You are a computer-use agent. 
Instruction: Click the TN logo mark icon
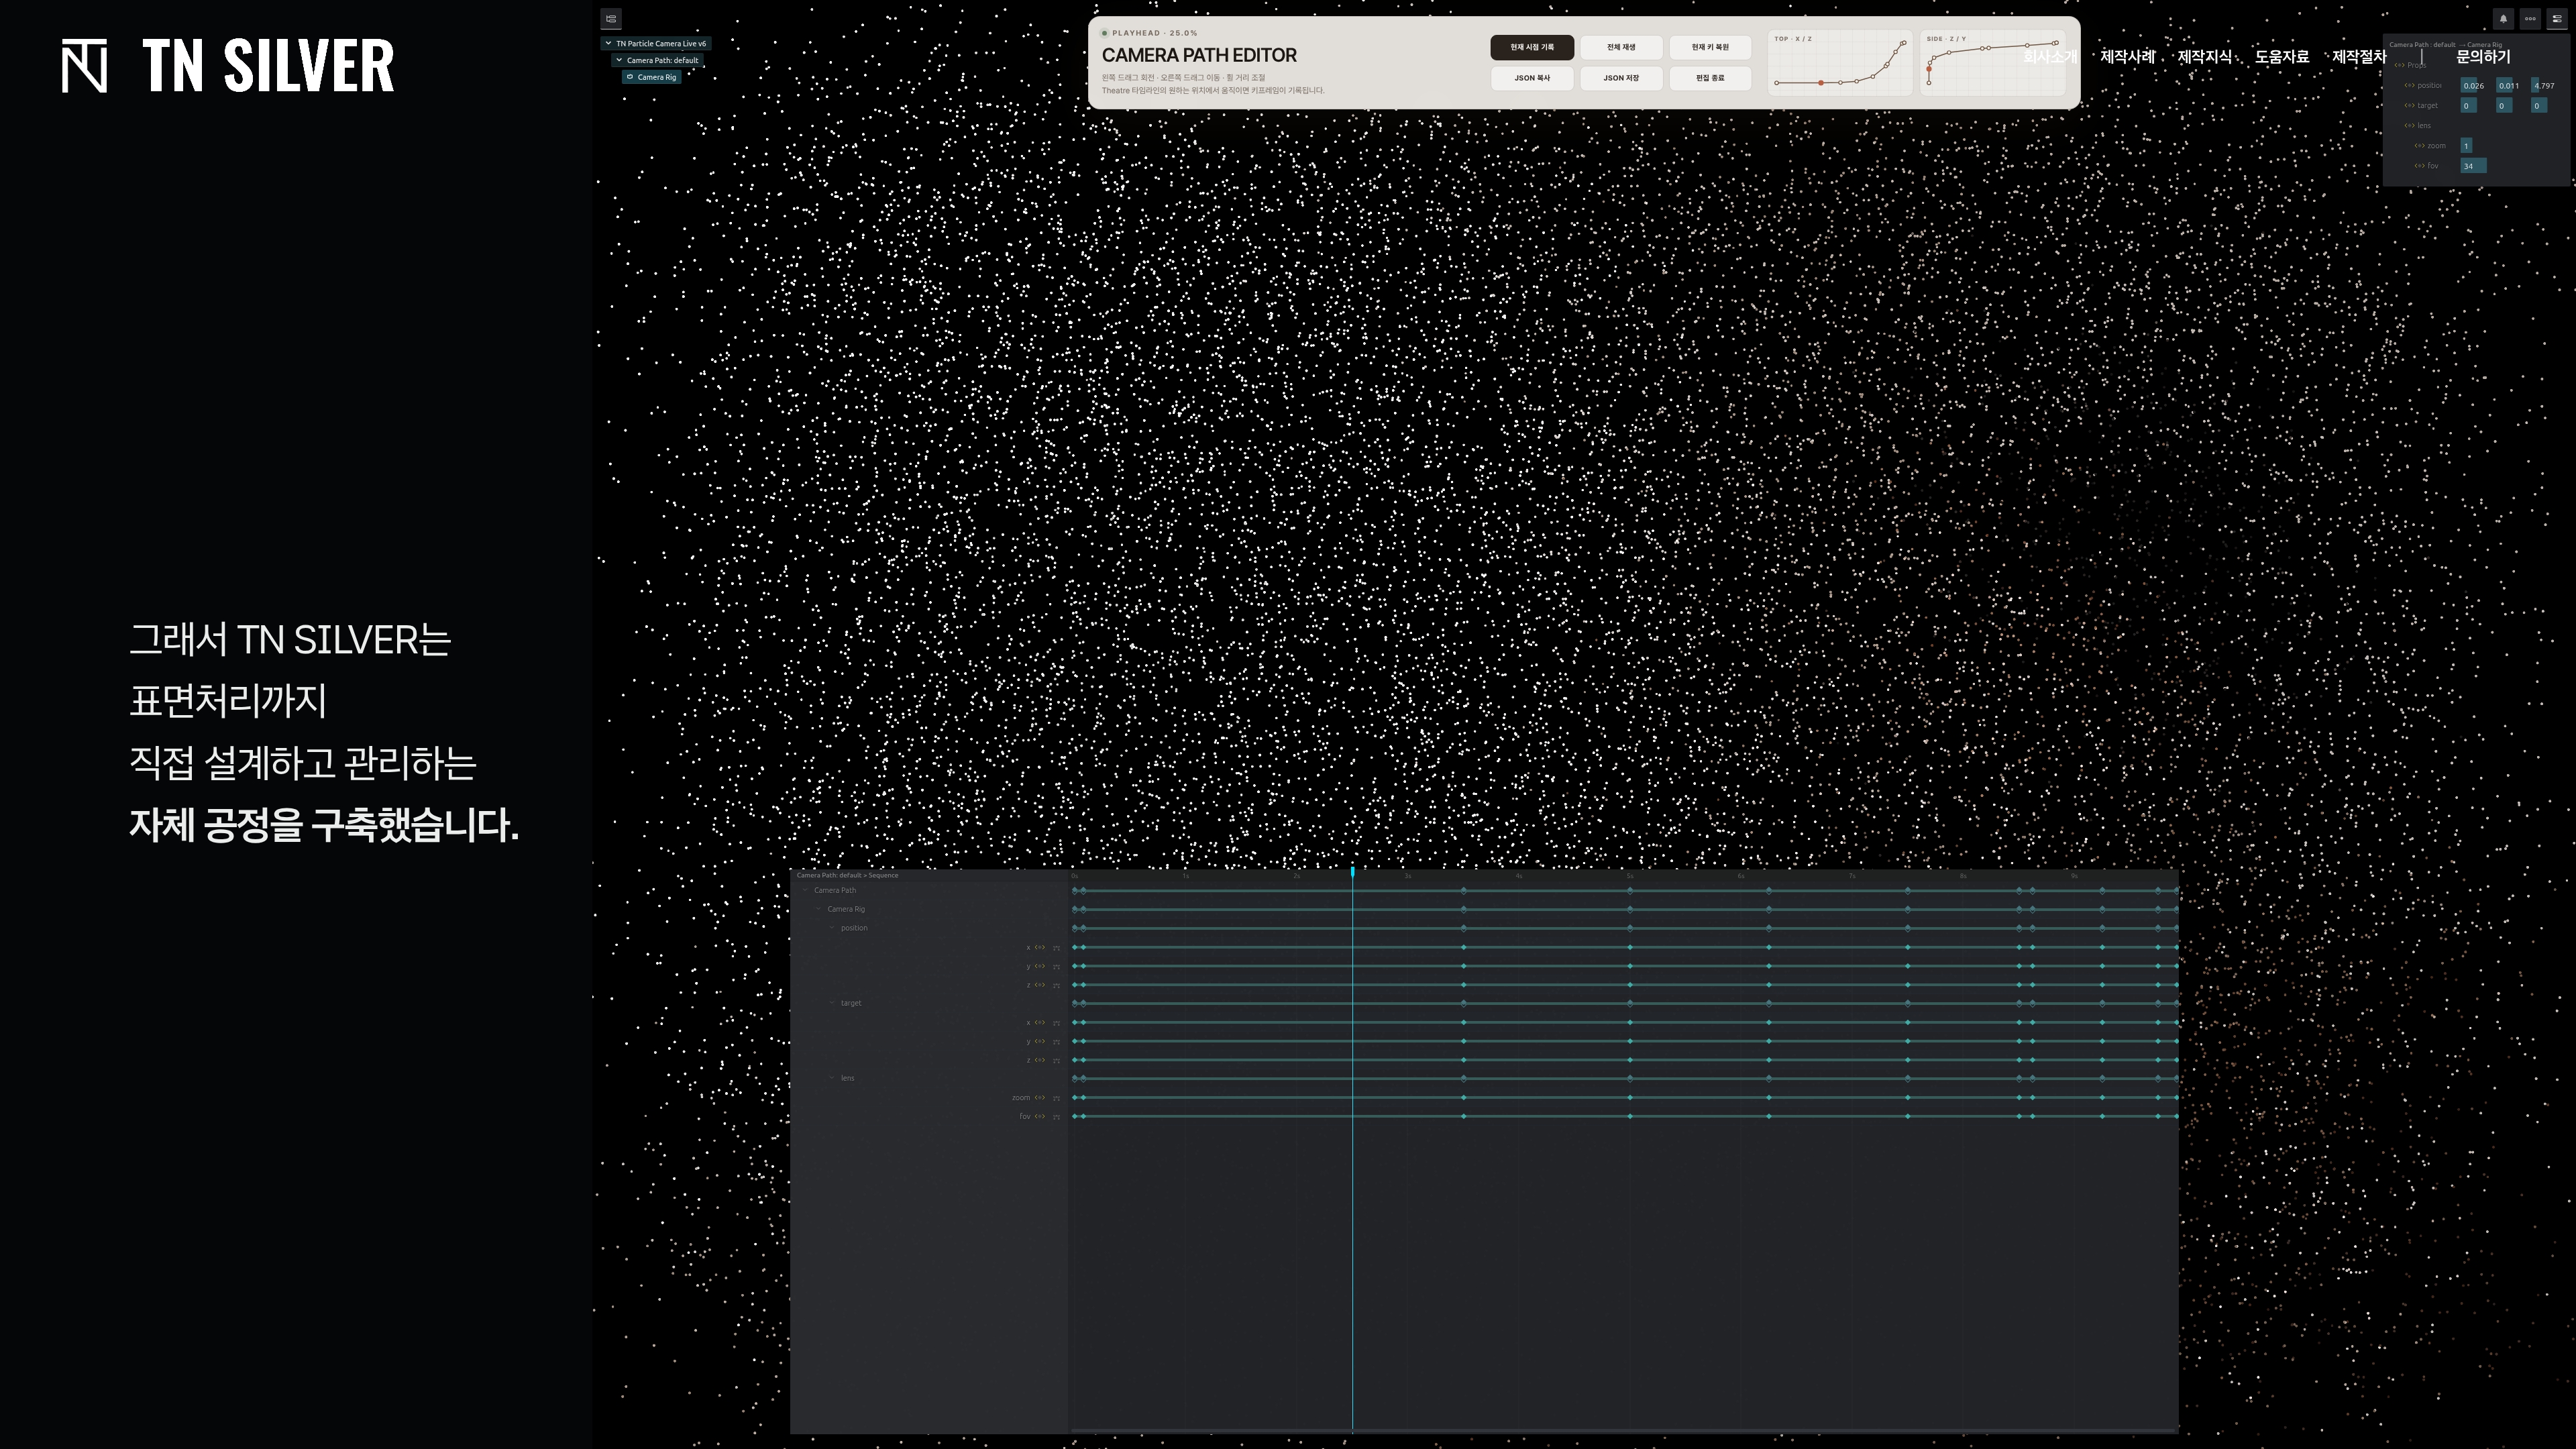coord(84,66)
